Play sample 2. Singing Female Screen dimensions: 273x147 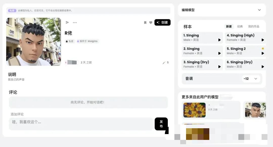(x=219, y=53)
